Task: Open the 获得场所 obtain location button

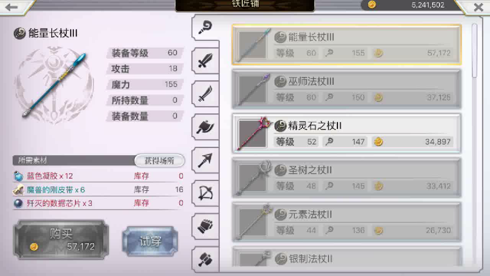Action: (x=159, y=161)
